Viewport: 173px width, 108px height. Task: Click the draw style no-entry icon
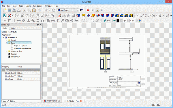[x=10, y=16]
